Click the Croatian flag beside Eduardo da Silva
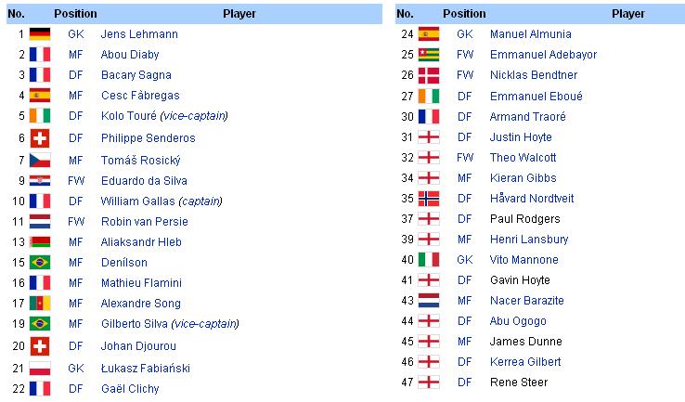The width and height of the screenshot is (685, 402). click(40, 180)
